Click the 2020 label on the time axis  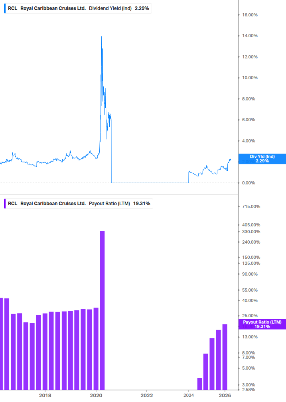(x=96, y=396)
